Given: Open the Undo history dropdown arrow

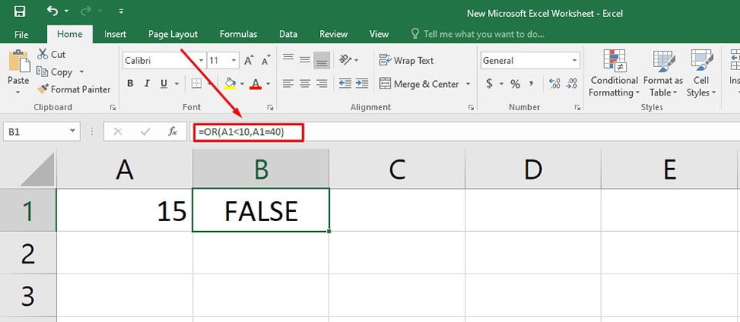Looking at the screenshot, I should [x=66, y=11].
